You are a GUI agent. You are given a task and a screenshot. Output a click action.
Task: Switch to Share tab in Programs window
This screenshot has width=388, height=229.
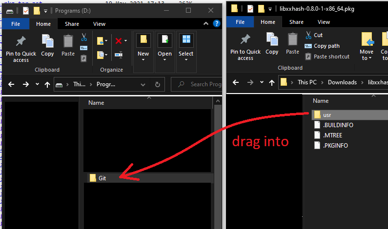[x=72, y=24]
